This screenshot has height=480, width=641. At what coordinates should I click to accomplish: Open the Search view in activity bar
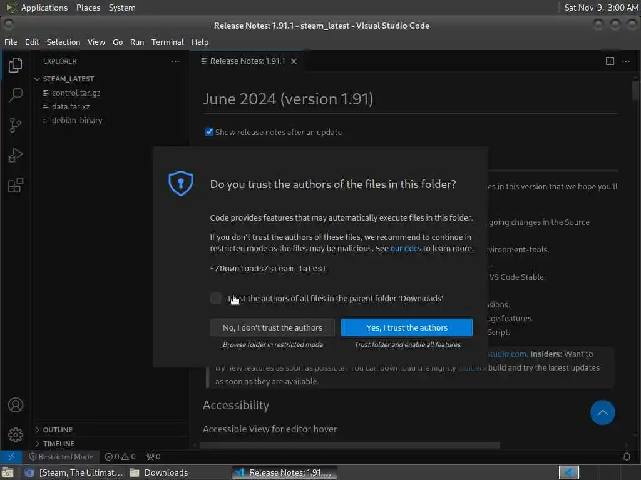point(16,95)
